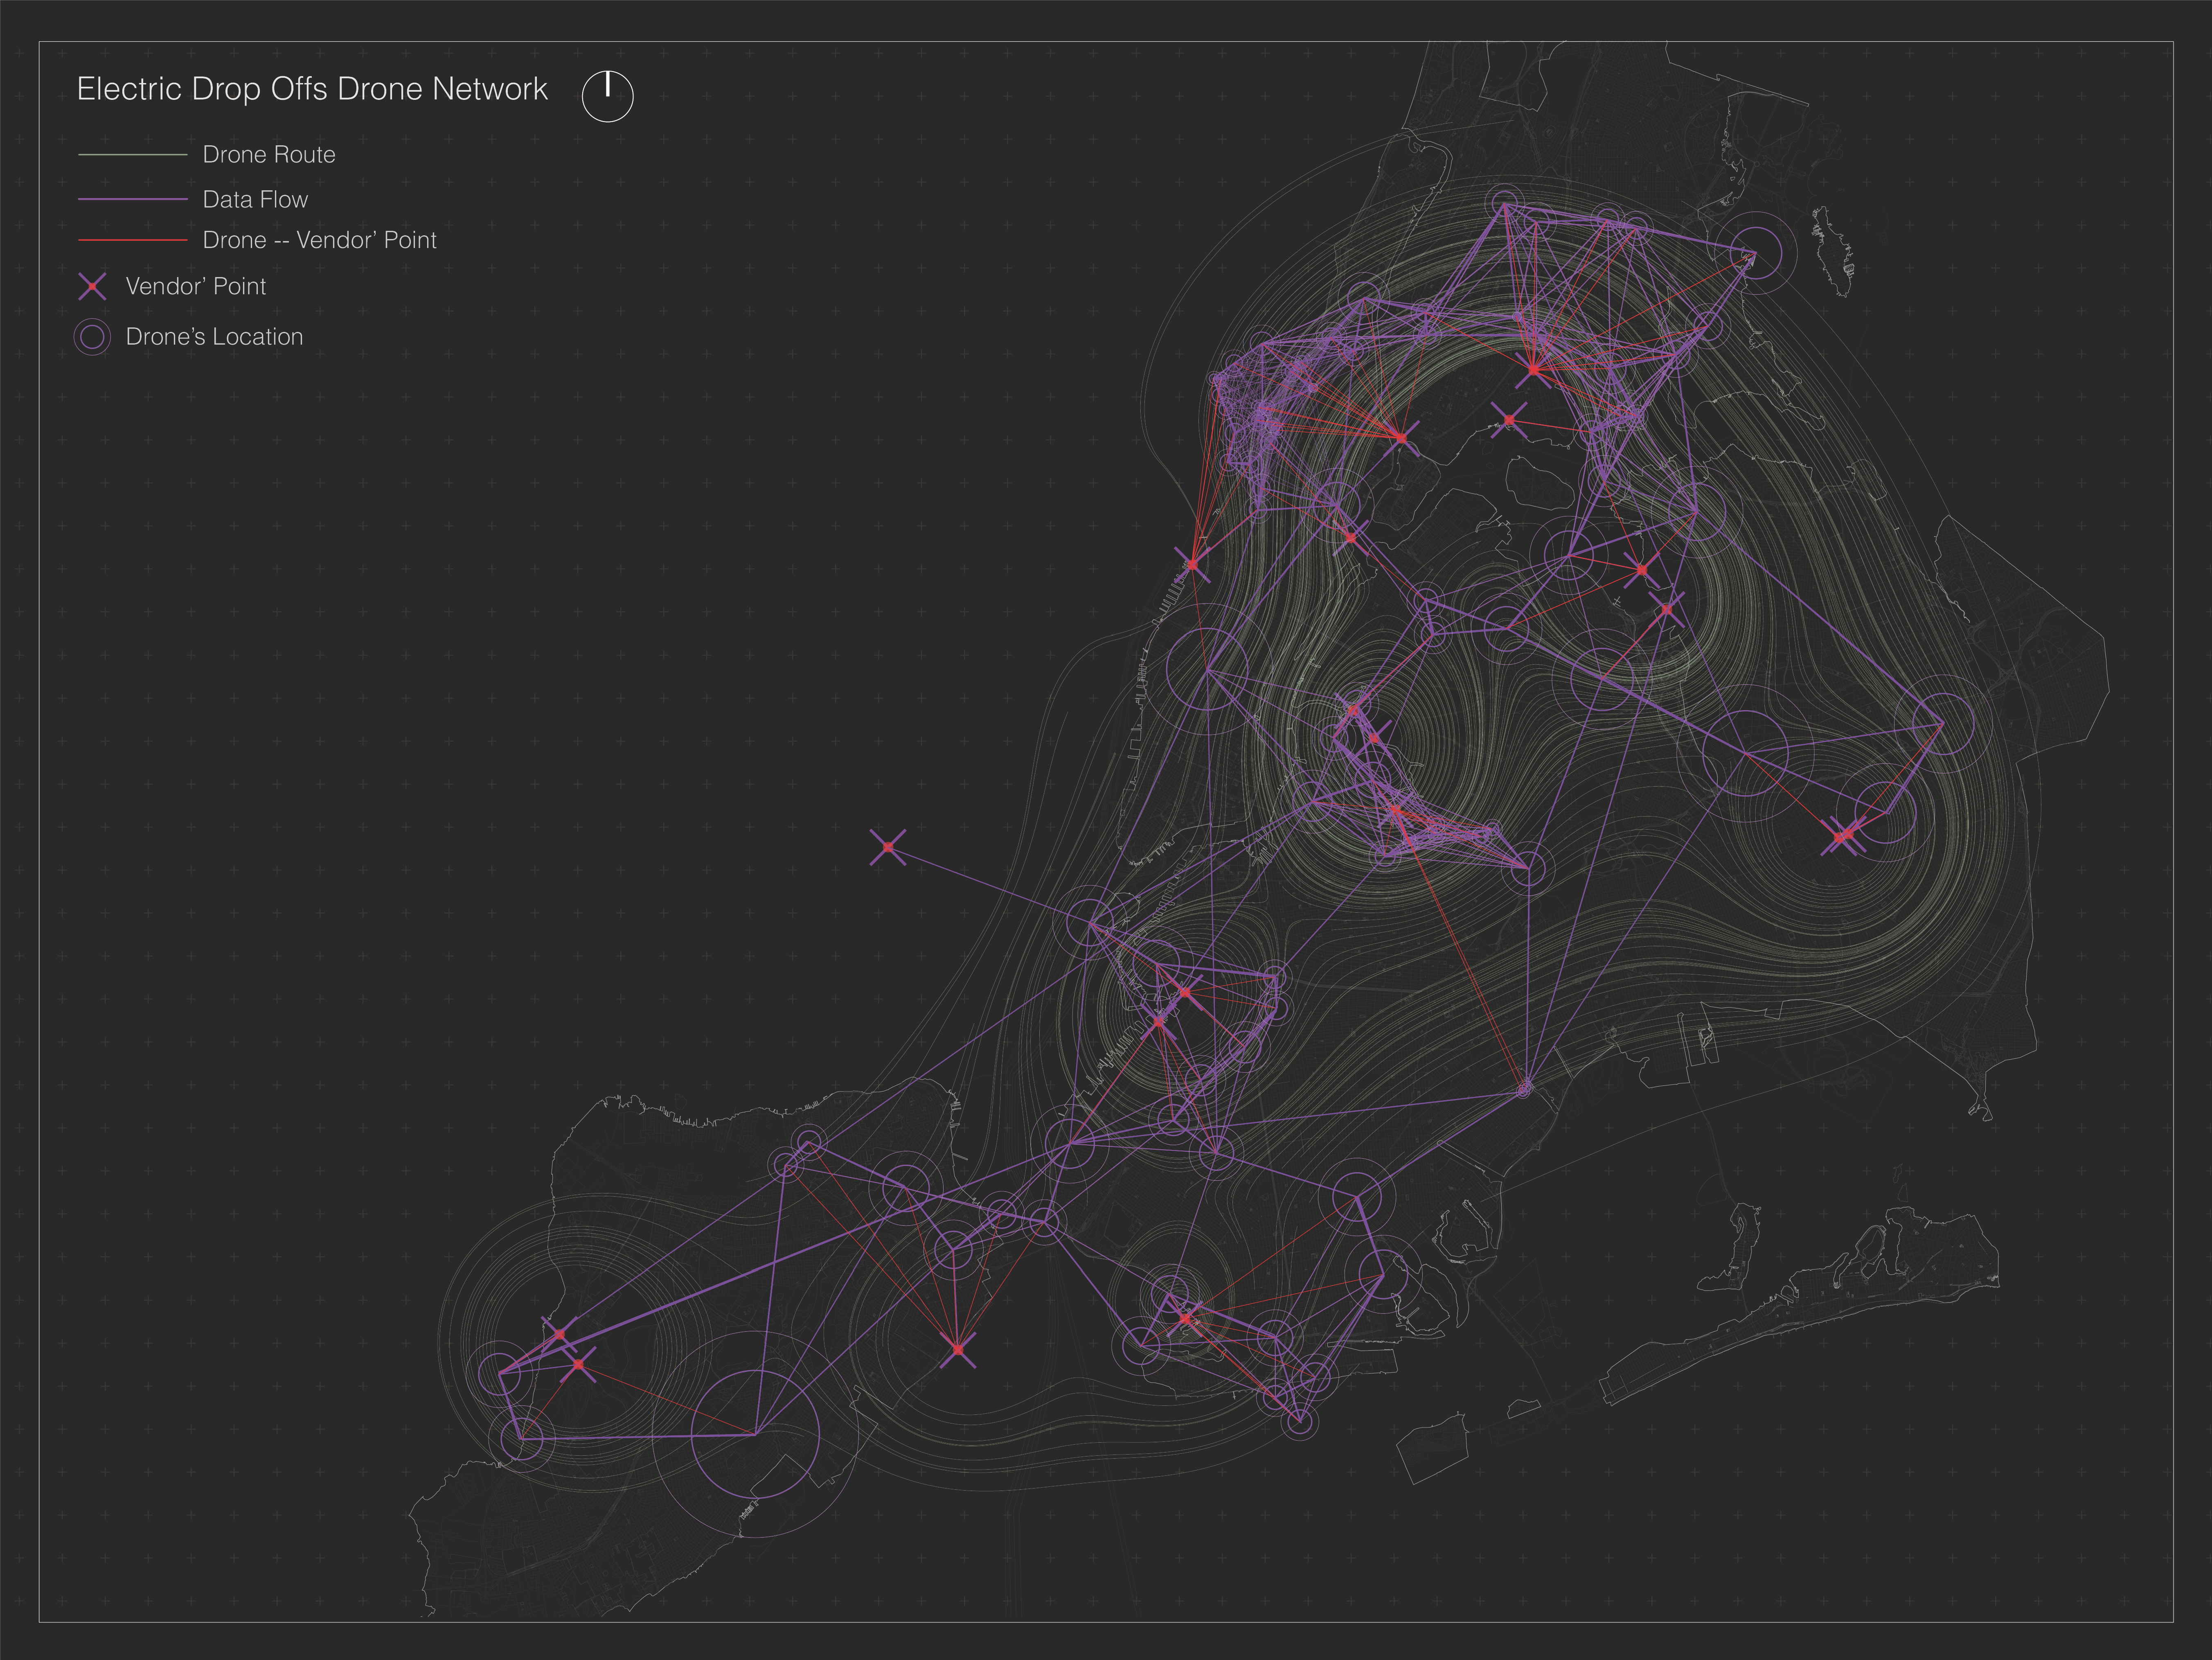Image resolution: width=2212 pixels, height=1660 pixels.
Task: Click the Vendor' Point X legend icon
Action: pos(92,287)
